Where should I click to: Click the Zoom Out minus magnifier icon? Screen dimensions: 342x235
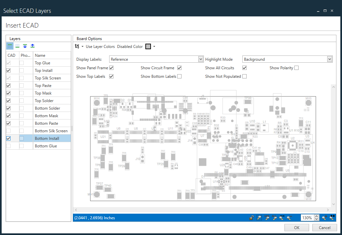(289, 218)
